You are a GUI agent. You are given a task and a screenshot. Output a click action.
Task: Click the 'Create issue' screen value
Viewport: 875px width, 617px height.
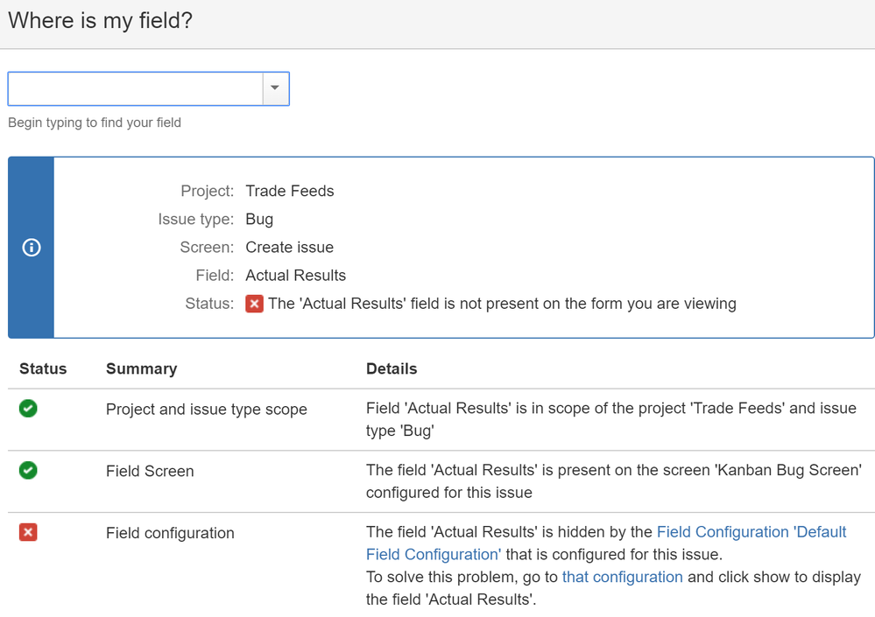coord(289,247)
